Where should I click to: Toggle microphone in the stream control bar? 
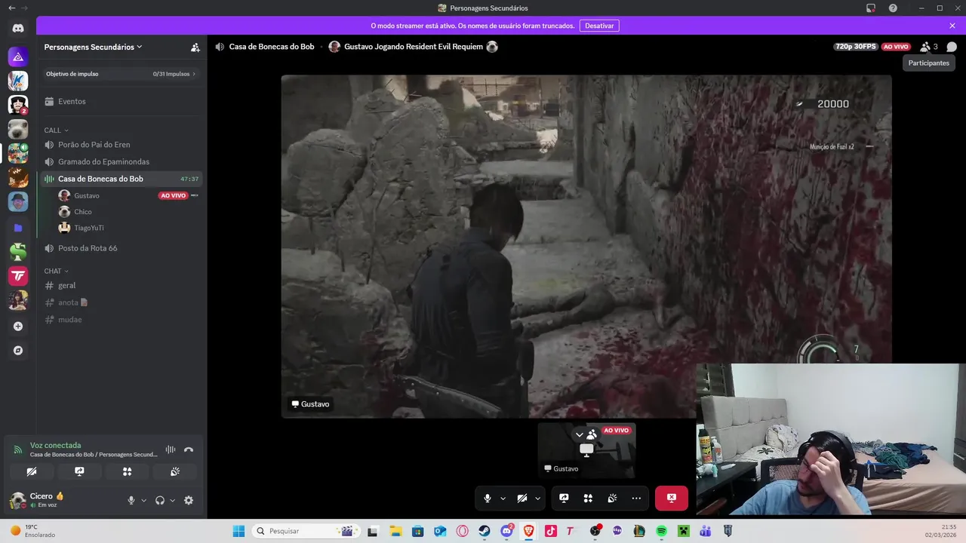coord(488,499)
